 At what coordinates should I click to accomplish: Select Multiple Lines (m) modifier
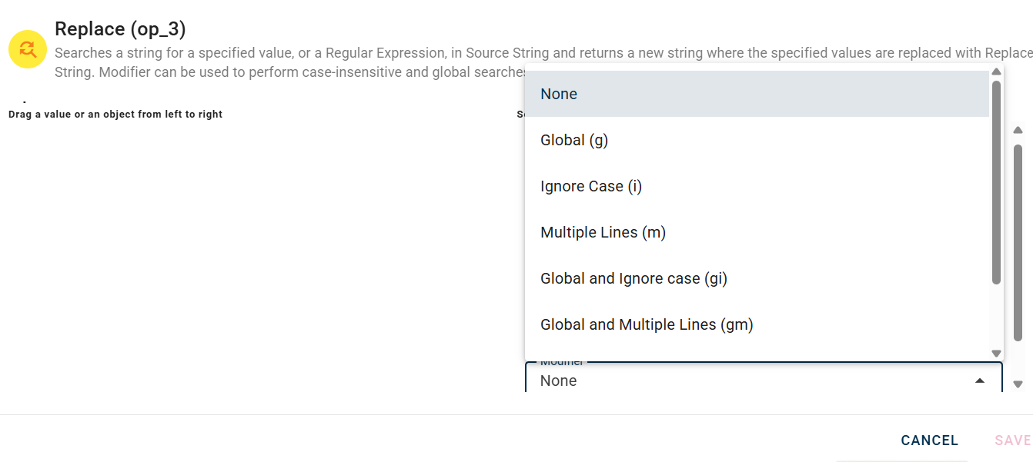[603, 232]
